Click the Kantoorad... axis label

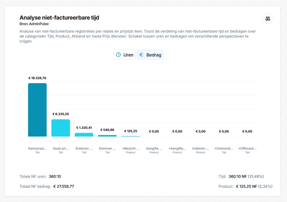[x=37, y=150]
